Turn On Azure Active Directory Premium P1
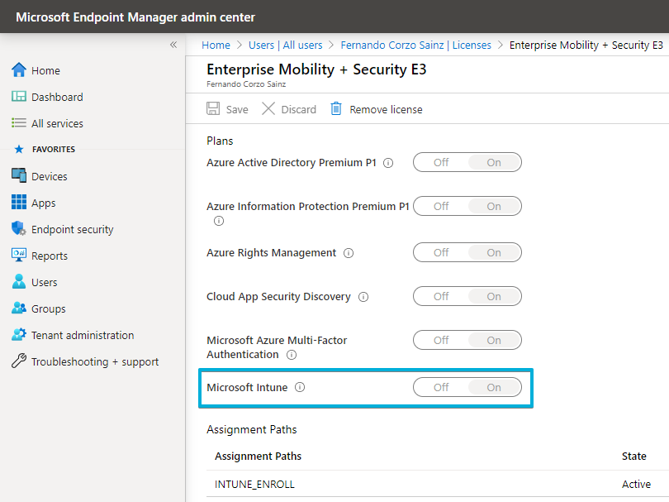669x502 pixels. 494,162
